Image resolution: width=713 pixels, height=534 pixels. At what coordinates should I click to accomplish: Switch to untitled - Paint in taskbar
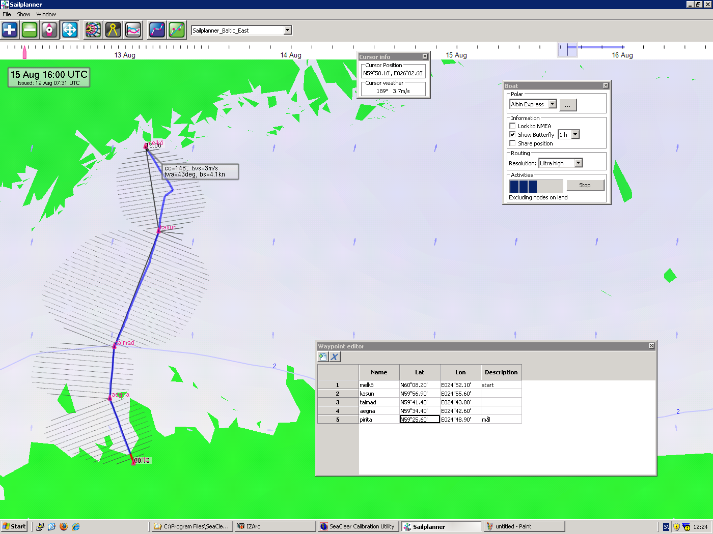click(524, 526)
